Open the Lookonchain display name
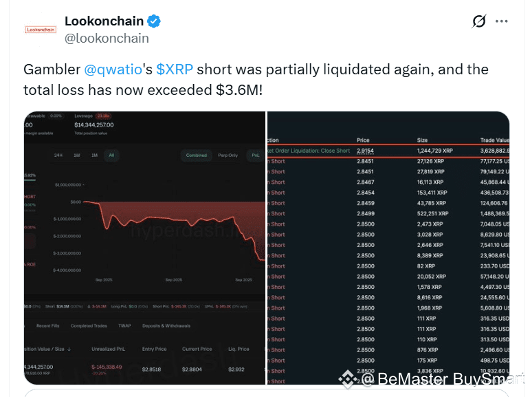 104,21
